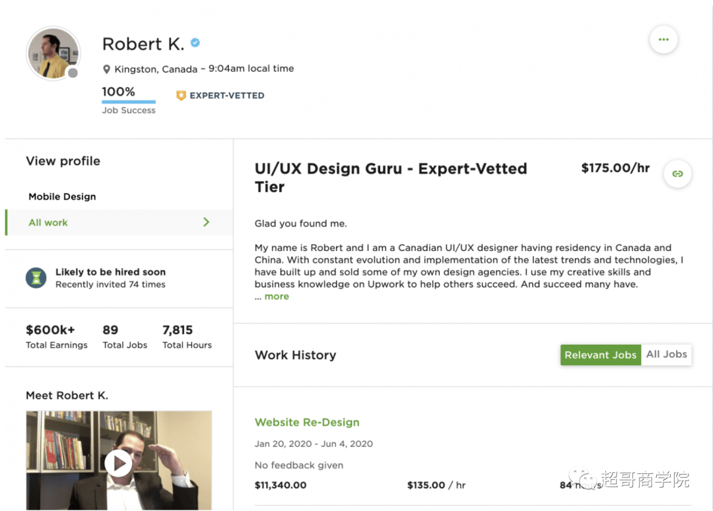Click the blue verified badge beside Robert K.
Screen dimensions: 713x511
[x=195, y=43]
